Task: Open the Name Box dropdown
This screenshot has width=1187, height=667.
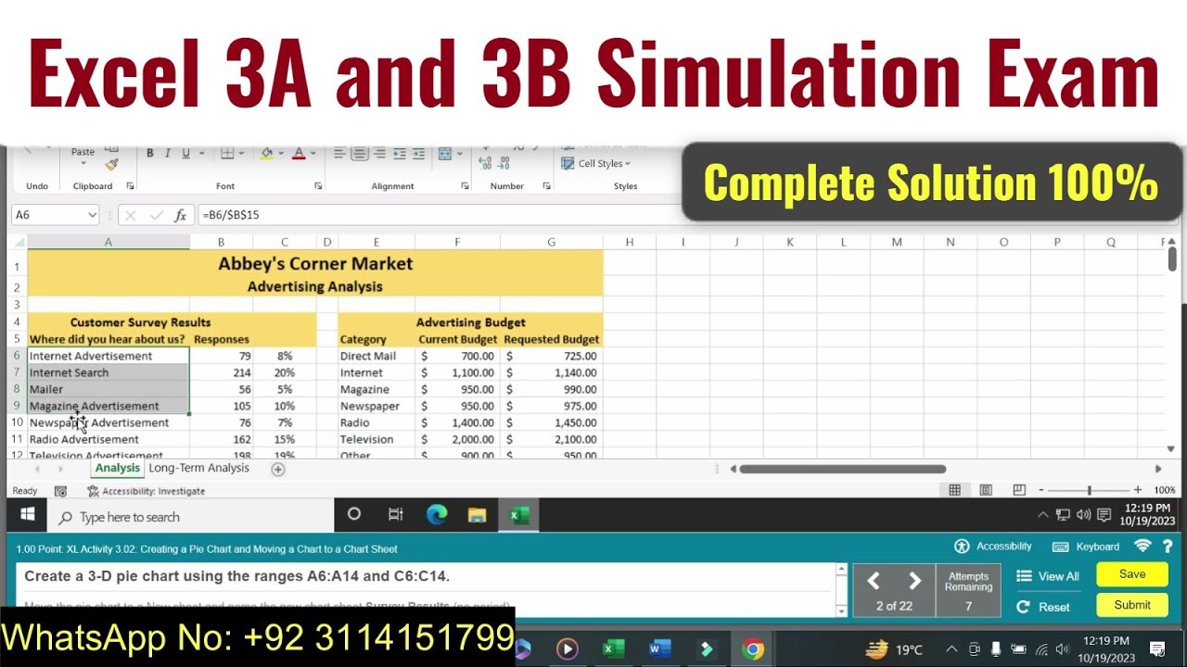Action: pyautogui.click(x=92, y=215)
